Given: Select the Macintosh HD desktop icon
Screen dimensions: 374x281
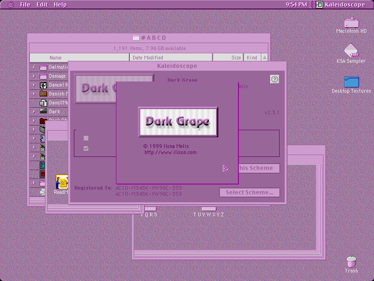Looking at the screenshot, I should (352, 22).
